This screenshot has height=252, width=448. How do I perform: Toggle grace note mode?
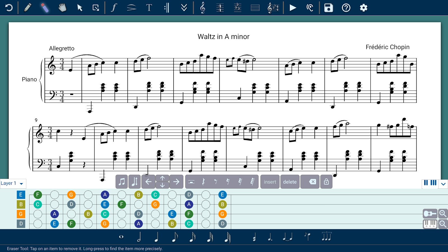tap(307, 237)
